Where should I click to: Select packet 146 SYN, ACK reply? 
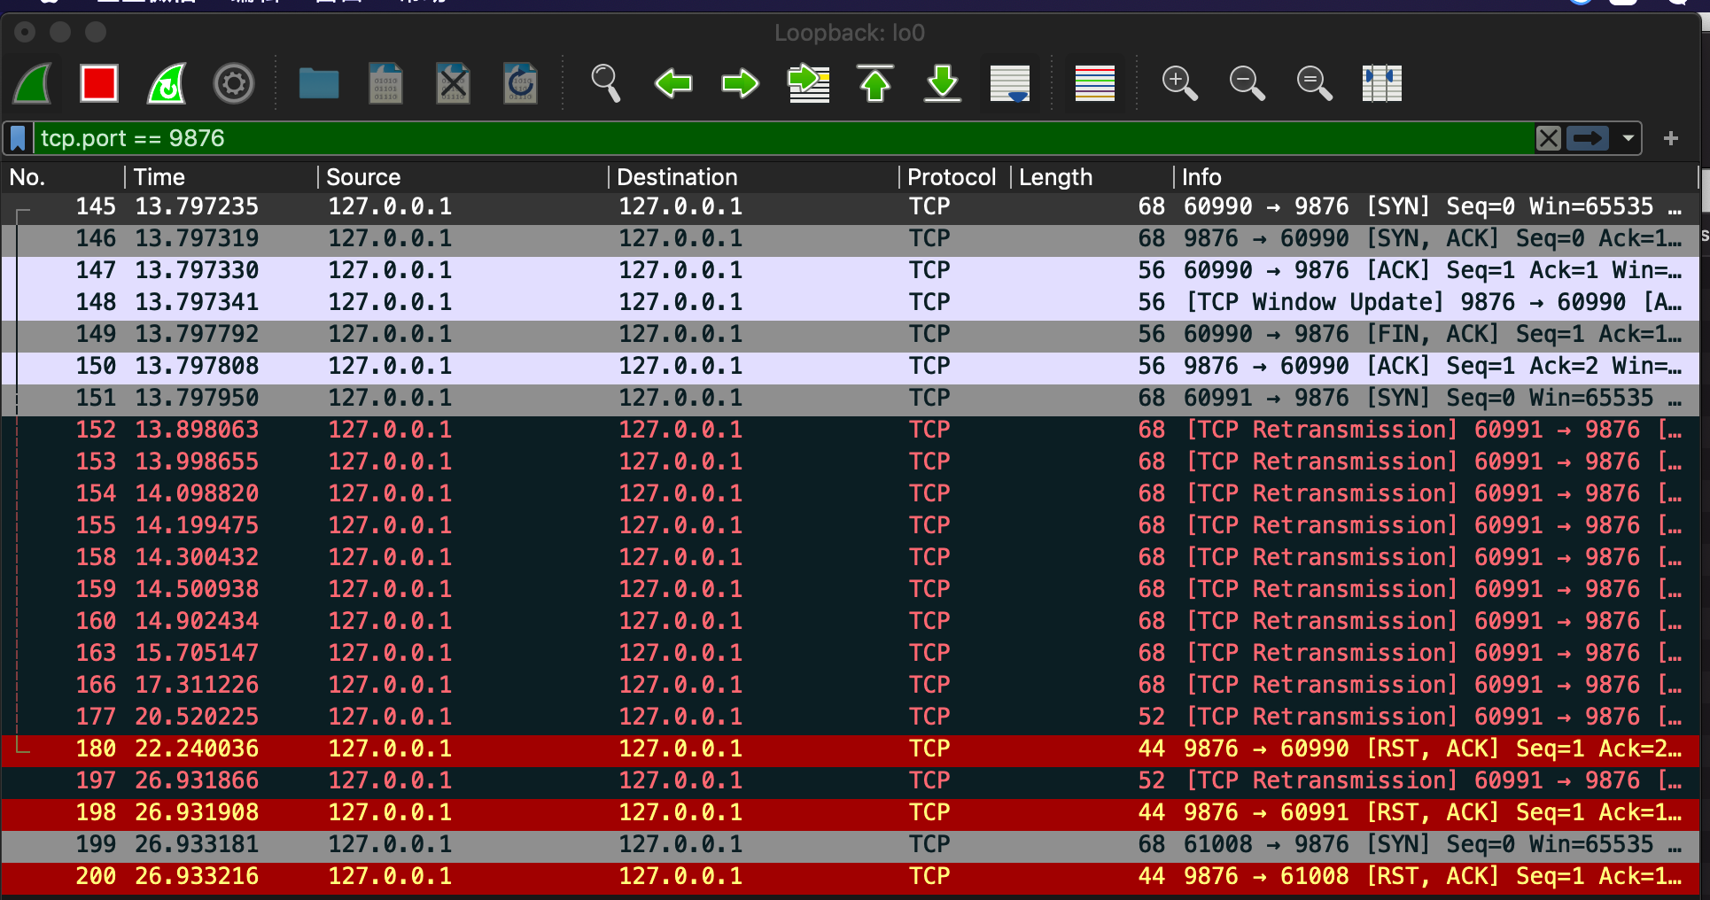[x=851, y=239]
